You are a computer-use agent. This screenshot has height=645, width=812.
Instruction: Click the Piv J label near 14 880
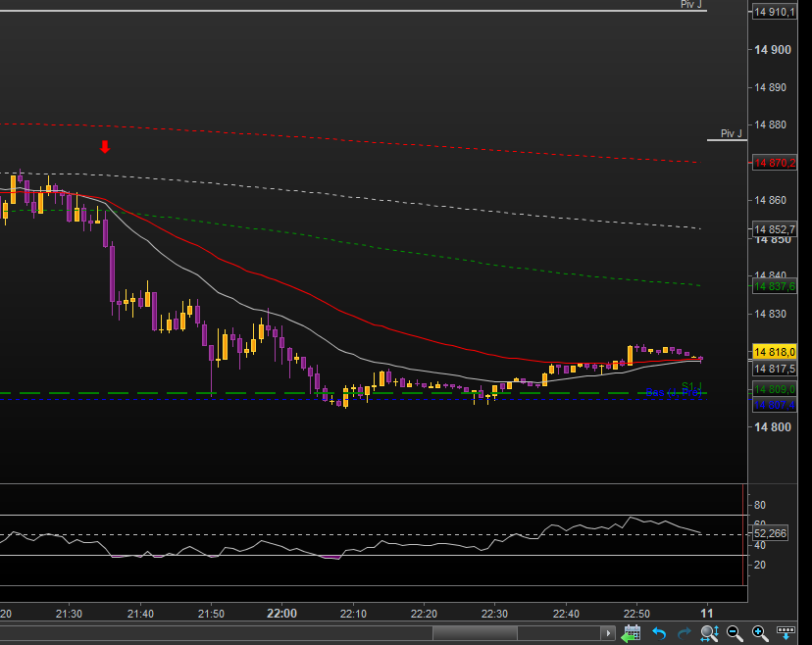(732, 133)
